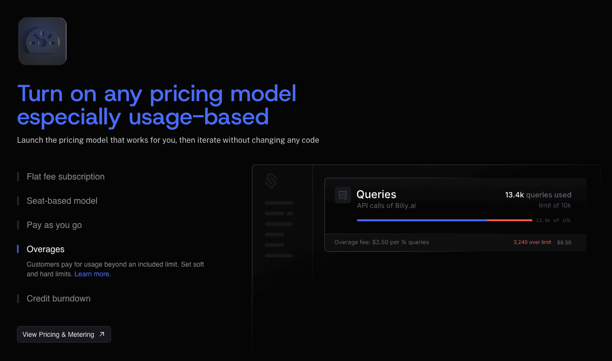Select the Seat-based model option
The image size is (612, 361).
tap(62, 201)
